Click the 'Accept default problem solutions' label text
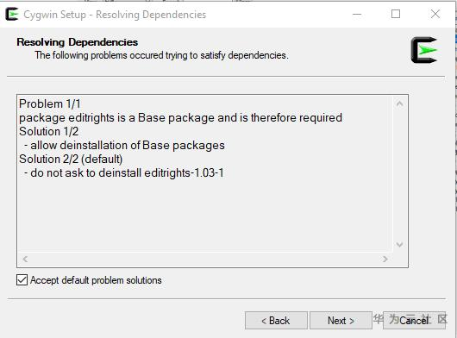 (x=96, y=280)
